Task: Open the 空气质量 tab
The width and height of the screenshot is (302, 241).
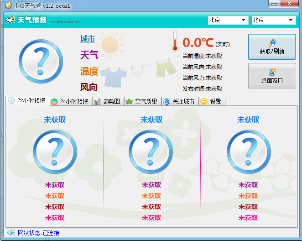Action: (143, 101)
